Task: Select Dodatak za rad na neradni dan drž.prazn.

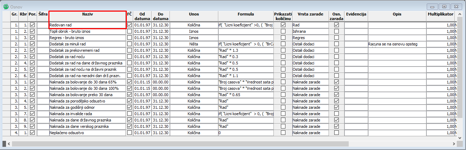Action: (x=87, y=76)
